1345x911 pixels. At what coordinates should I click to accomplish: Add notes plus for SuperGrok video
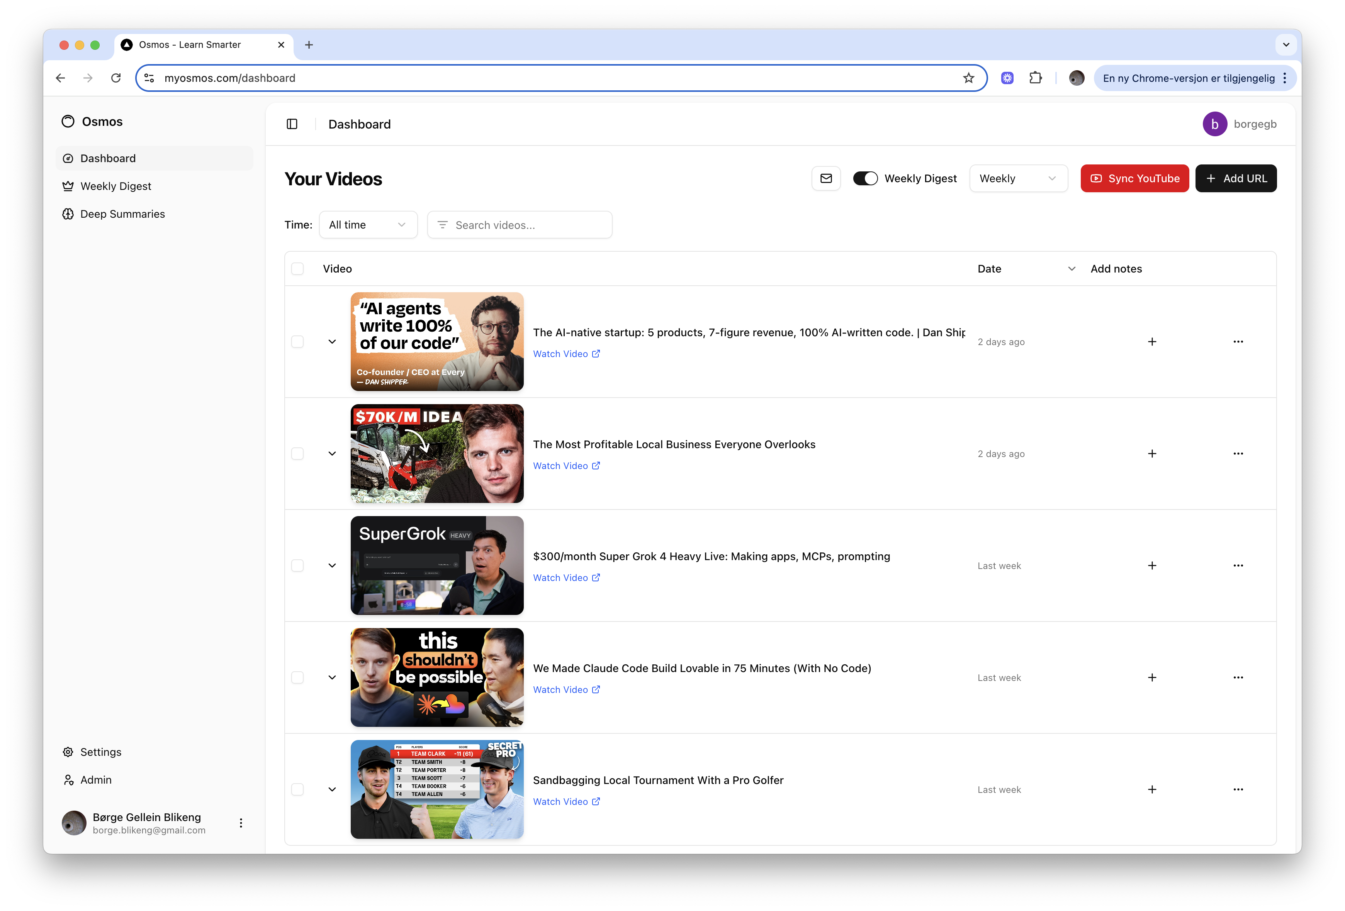coord(1152,565)
